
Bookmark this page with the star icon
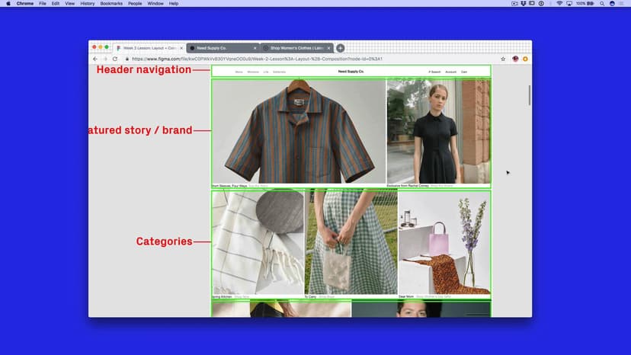(503, 59)
